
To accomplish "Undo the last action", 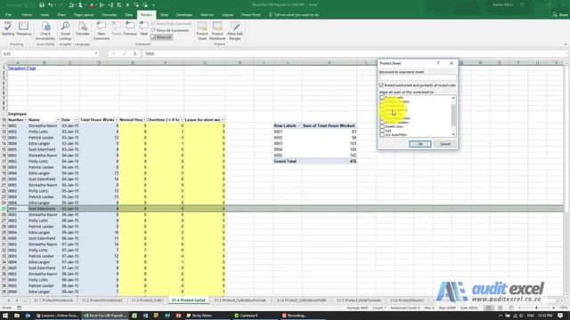I will click(51, 5).
